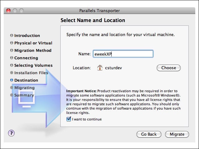Screen dimensions: 199x149
Task: Click the csturdev location name
Action: [113, 68]
